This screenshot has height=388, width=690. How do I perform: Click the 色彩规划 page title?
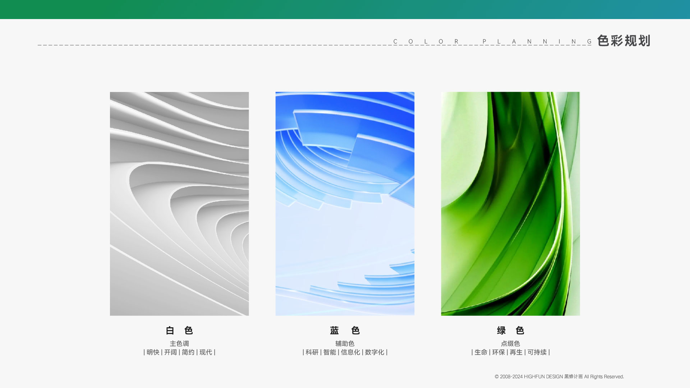[624, 41]
